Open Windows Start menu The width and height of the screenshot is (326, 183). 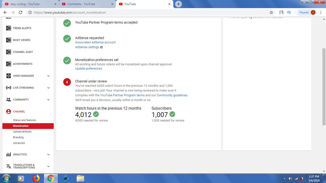[6, 178]
